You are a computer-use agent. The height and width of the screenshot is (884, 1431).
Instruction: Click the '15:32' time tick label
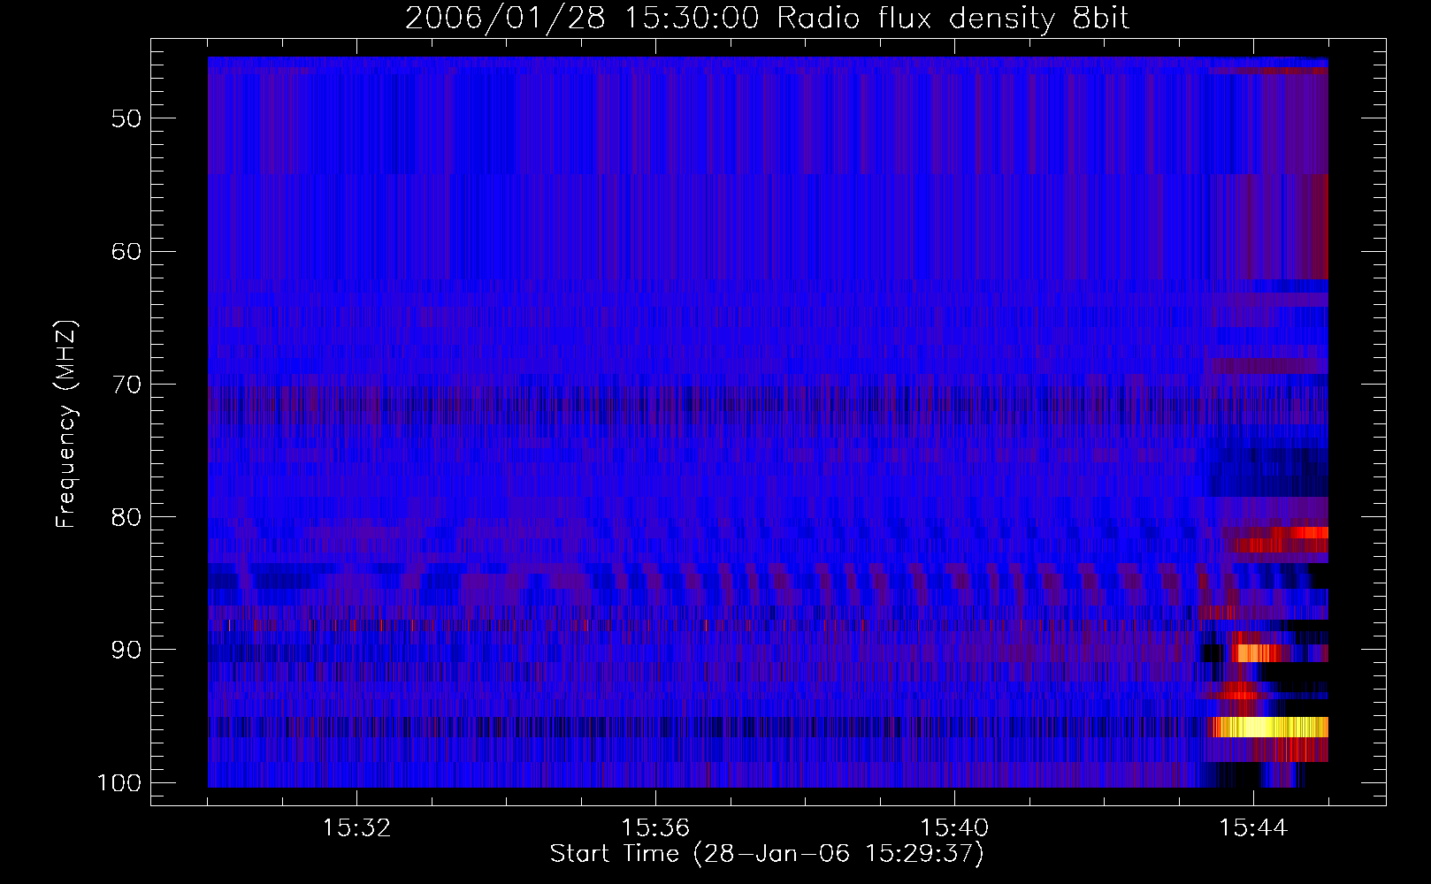356,828
